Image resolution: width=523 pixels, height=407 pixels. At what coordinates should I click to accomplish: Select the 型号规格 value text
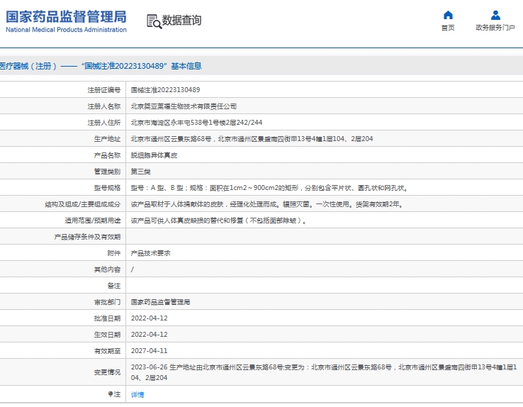coord(269,188)
